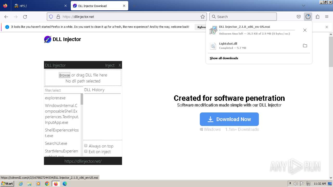View site security padlock info
The height and width of the screenshot is (187, 333).
click(58, 17)
